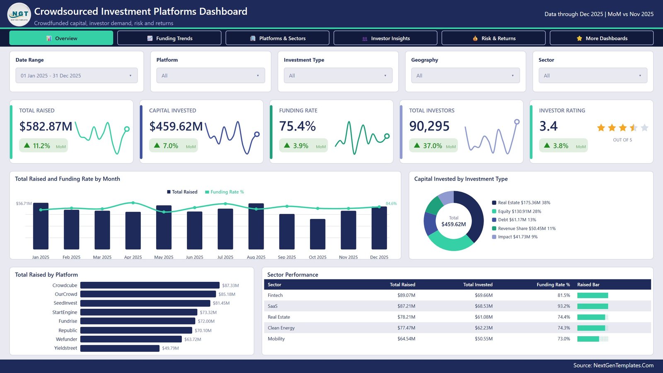The height and width of the screenshot is (373, 663).
Task: Click the Date Range dropdown arrow
Action: pos(130,76)
